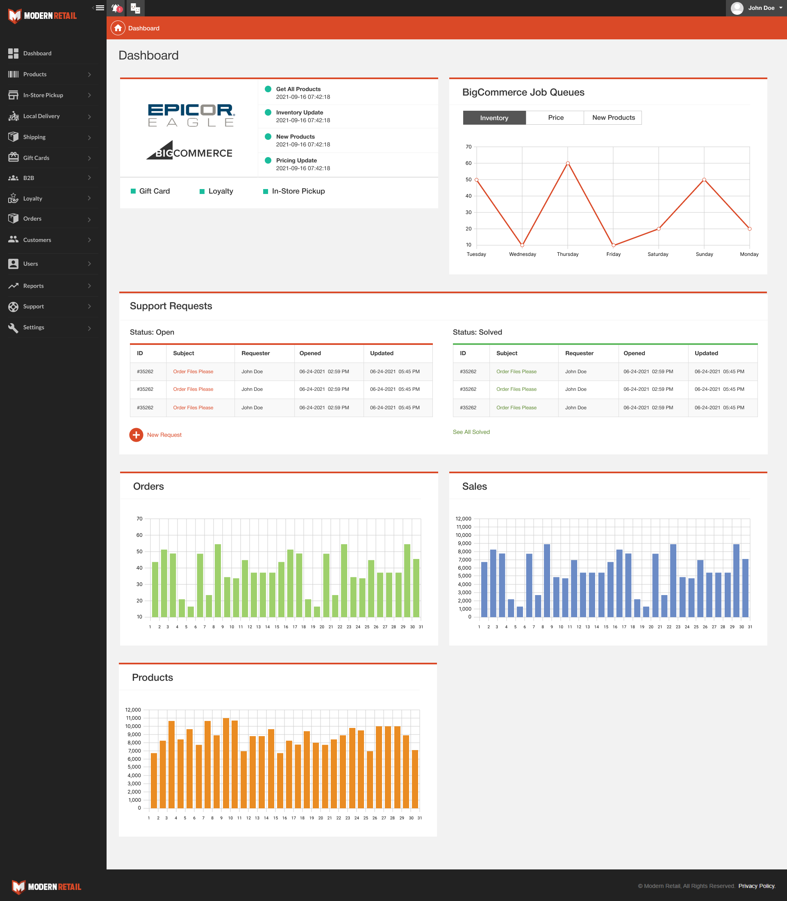Select the Inventory tab in Job Queues
787x901 pixels.
(x=493, y=117)
